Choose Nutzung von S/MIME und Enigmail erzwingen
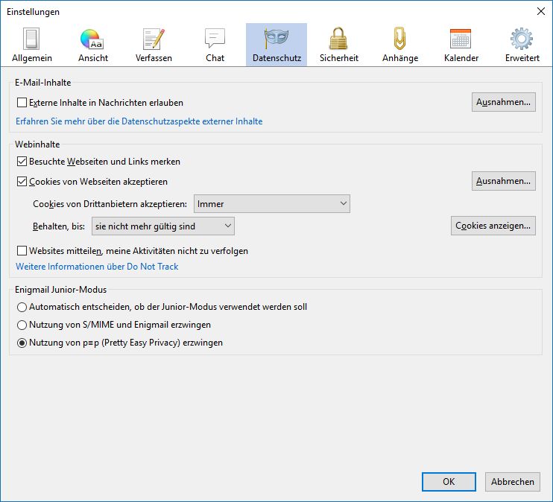553x502 pixels. (22, 325)
